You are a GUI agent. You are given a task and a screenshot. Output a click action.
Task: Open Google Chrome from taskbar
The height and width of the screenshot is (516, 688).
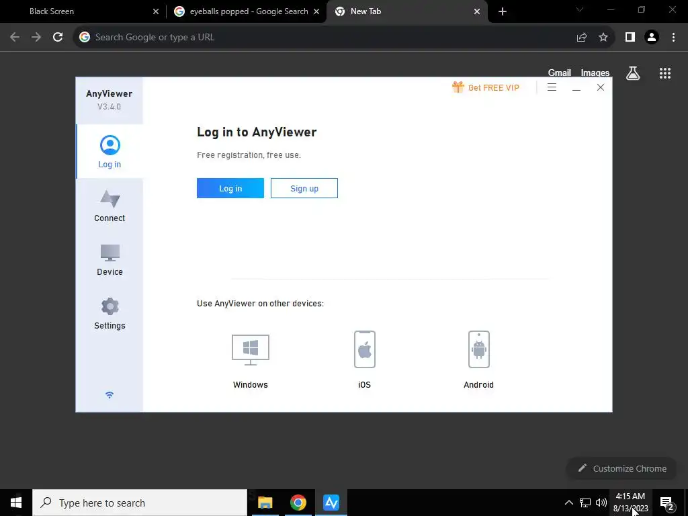click(x=298, y=503)
